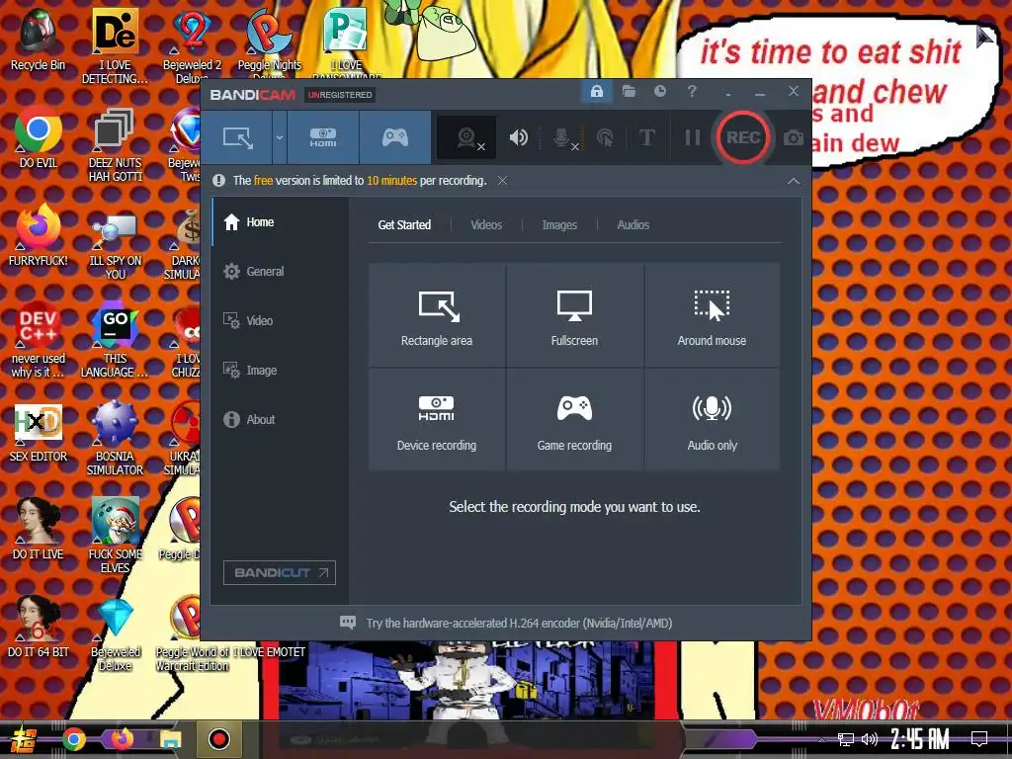Open Firefox from the taskbar
Image resolution: width=1012 pixels, height=759 pixels.
(x=122, y=739)
